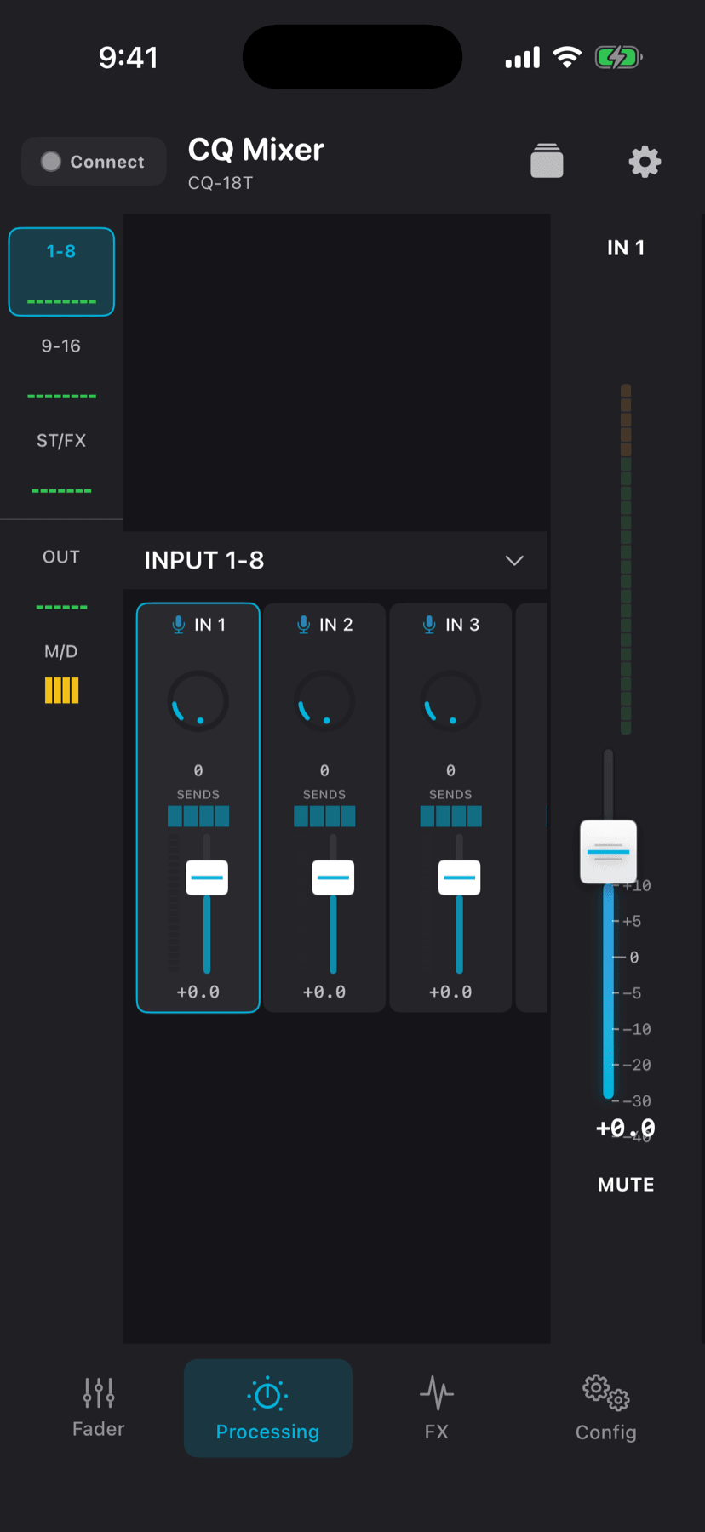705x1532 pixels.
Task: Select the IN 1 channel strip label
Action: [209, 625]
